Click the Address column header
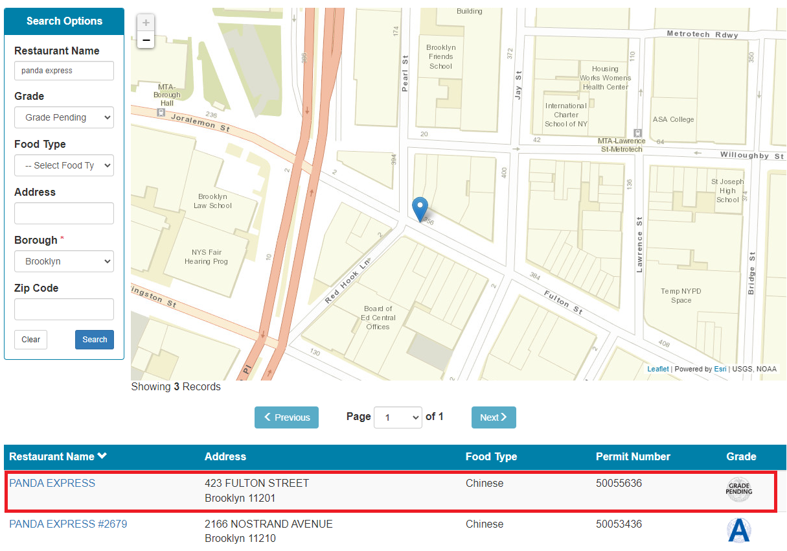 pos(225,456)
